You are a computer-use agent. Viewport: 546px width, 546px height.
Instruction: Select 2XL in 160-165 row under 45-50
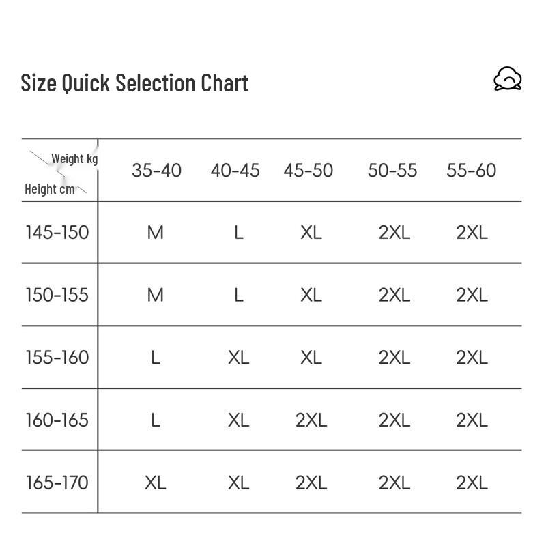pyautogui.click(x=311, y=420)
